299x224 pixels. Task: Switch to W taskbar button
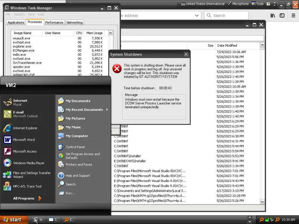click(x=38, y=220)
